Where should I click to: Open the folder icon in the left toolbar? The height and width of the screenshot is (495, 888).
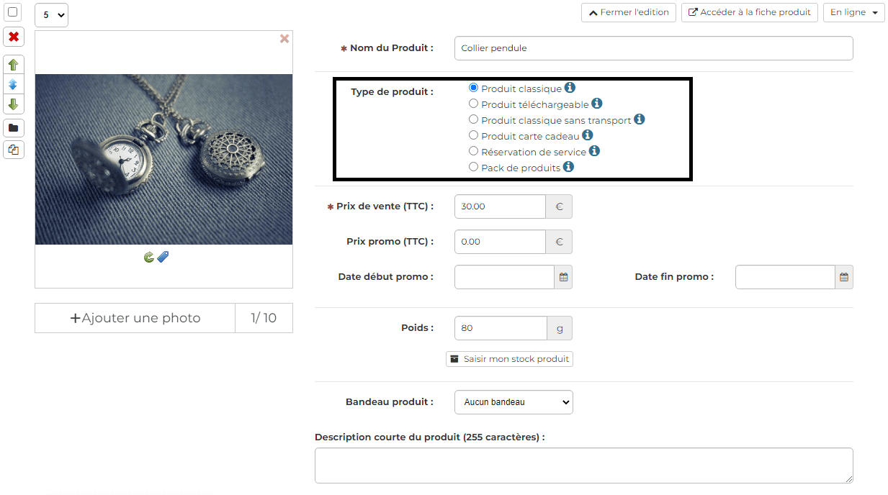[13, 127]
